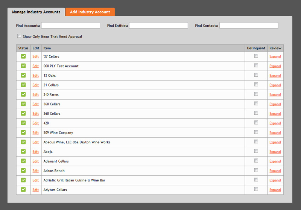Click green status check for Adriatic Grill
The height and width of the screenshot is (210, 301).
pos(23,180)
